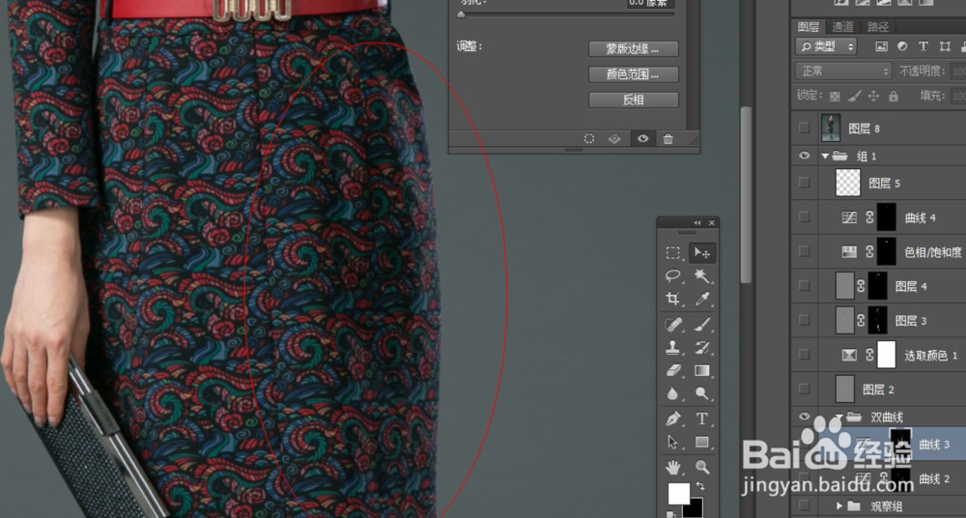This screenshot has height=518, width=966.
Task: Select the Hand tool
Action: point(672,467)
